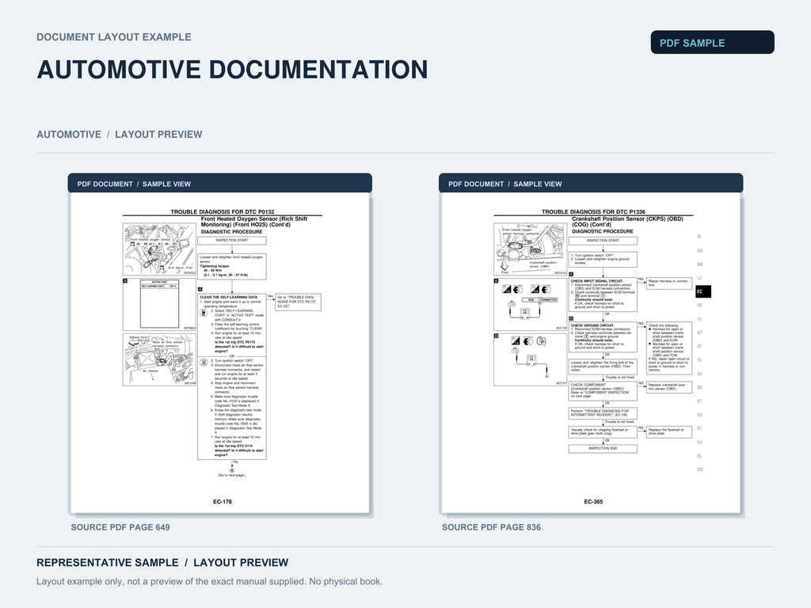Open the right PDF page thumbnail EC-365

(591, 352)
